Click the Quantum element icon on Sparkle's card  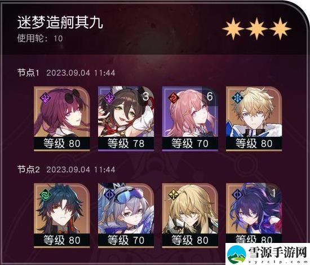109,98
